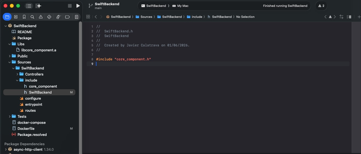Select libcore_component.a library file

[39, 50]
